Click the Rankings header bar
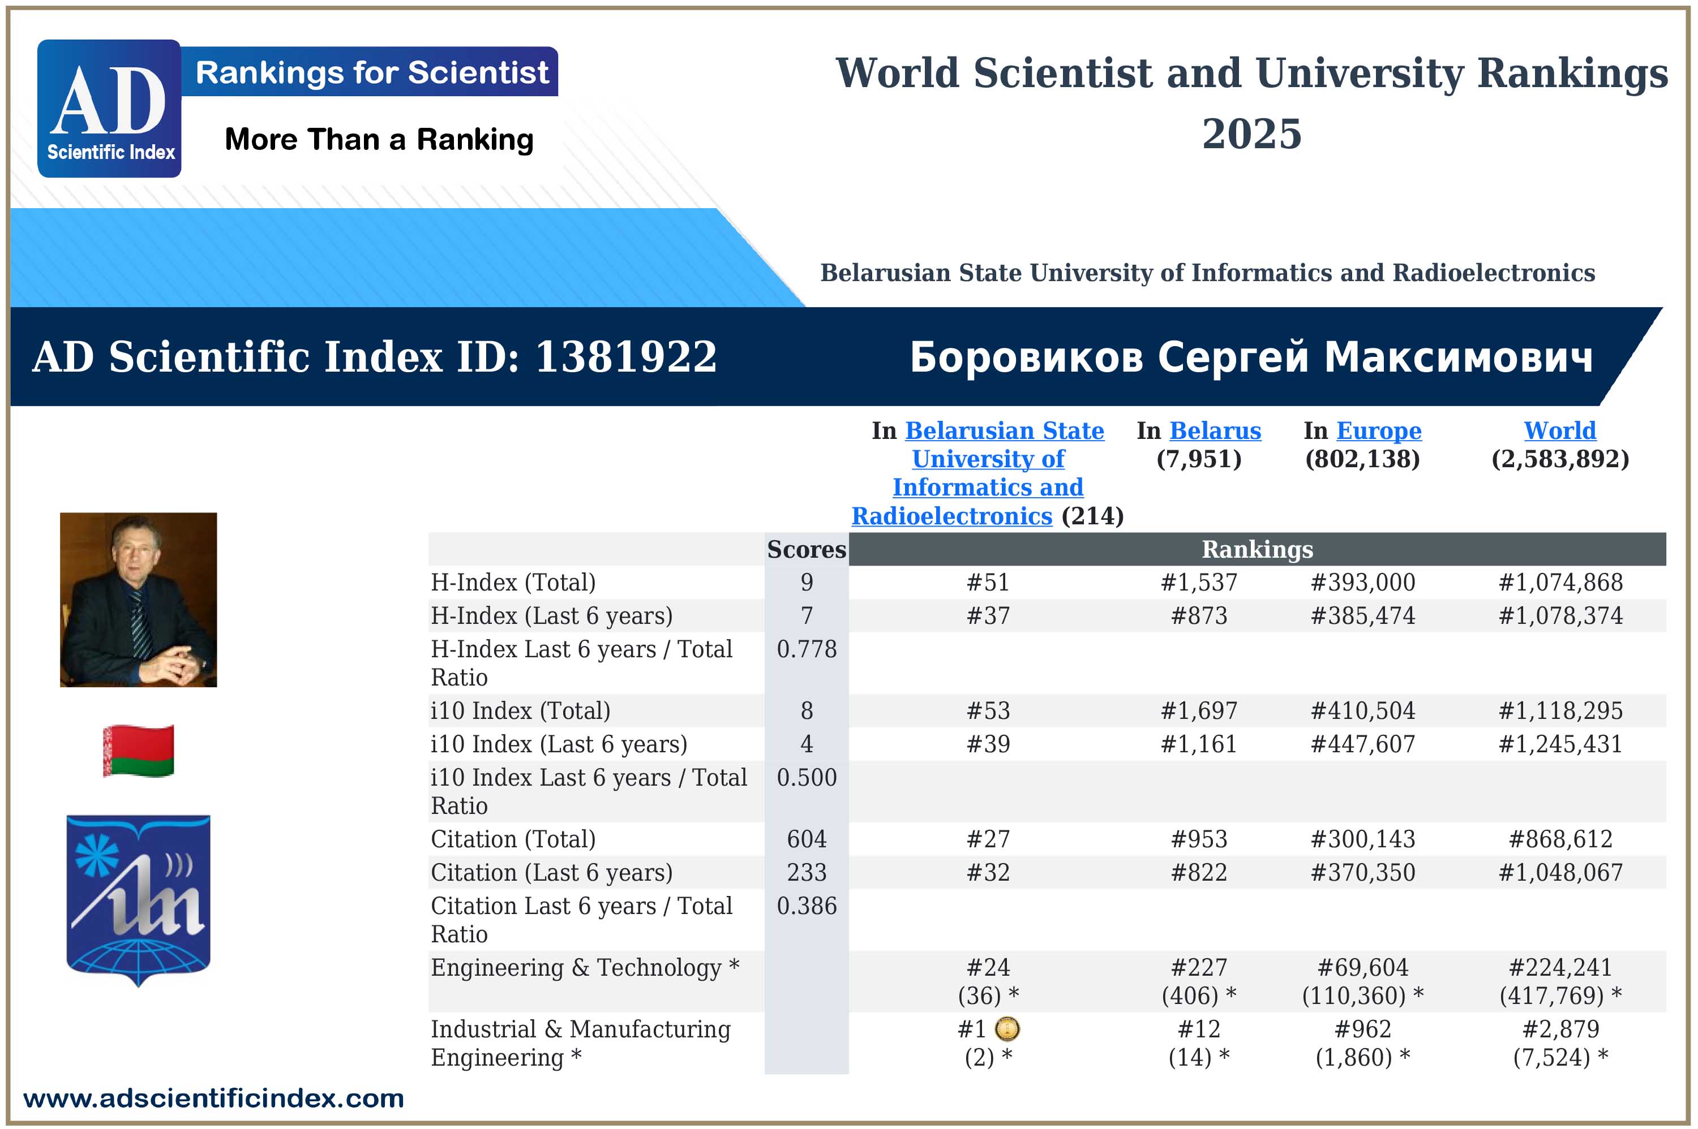The width and height of the screenshot is (1698, 1129). [1257, 549]
